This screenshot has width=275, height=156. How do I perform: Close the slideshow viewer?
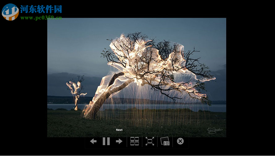coord(180,141)
